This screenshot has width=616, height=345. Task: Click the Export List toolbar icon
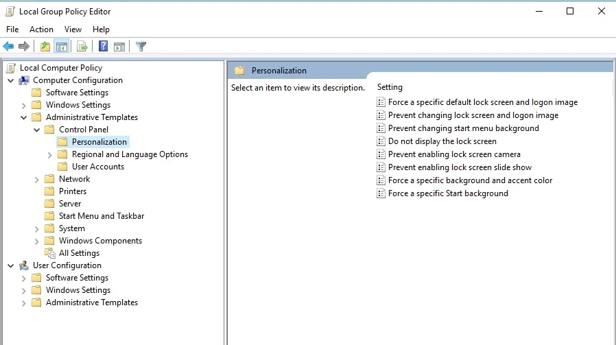[x=82, y=47]
